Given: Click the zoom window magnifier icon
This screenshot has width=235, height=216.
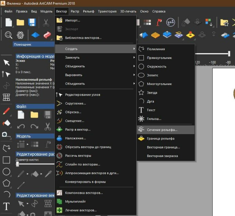Looking at the screenshot, I should (9, 35).
